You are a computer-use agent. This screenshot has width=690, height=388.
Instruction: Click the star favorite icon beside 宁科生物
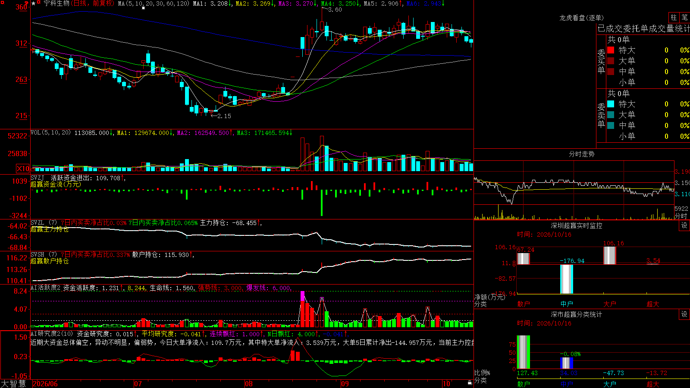pyautogui.click(x=34, y=3)
